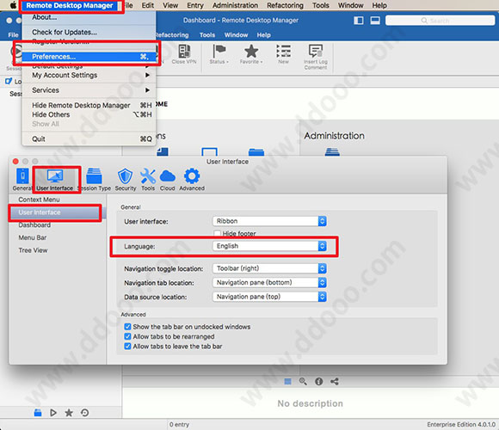Choose Hide Others menu entry
This screenshot has width=499, height=430.
click(x=89, y=114)
